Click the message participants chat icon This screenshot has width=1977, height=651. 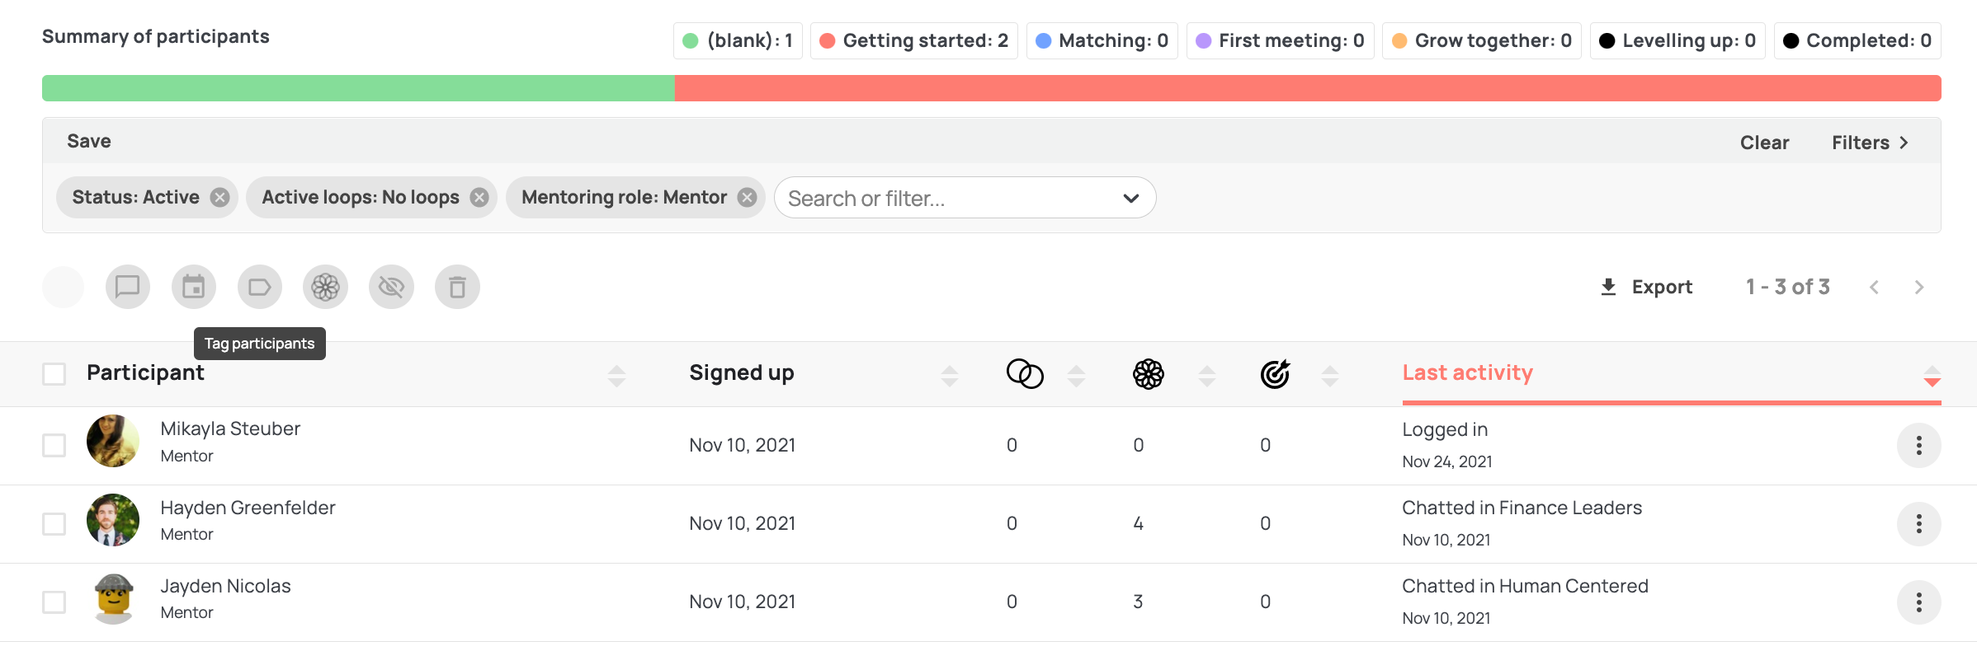[x=128, y=287]
